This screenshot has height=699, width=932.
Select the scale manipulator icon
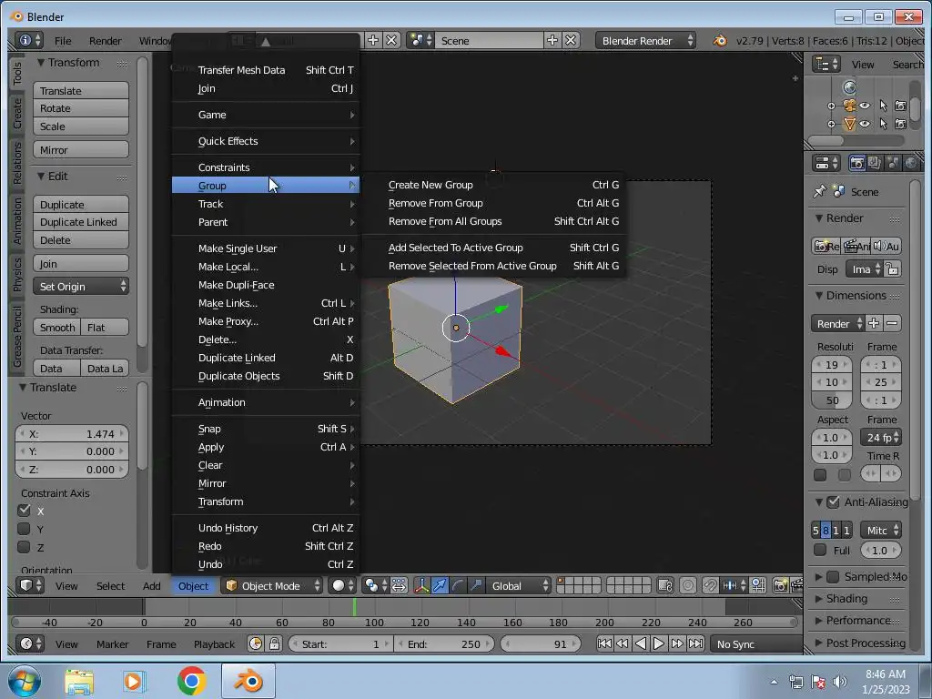coord(475,585)
